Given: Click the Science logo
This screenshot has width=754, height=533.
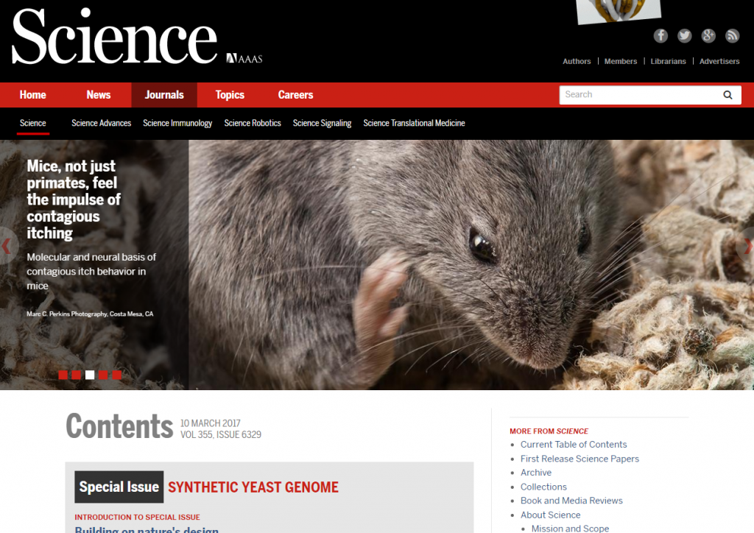Looking at the screenshot, I should [114, 37].
